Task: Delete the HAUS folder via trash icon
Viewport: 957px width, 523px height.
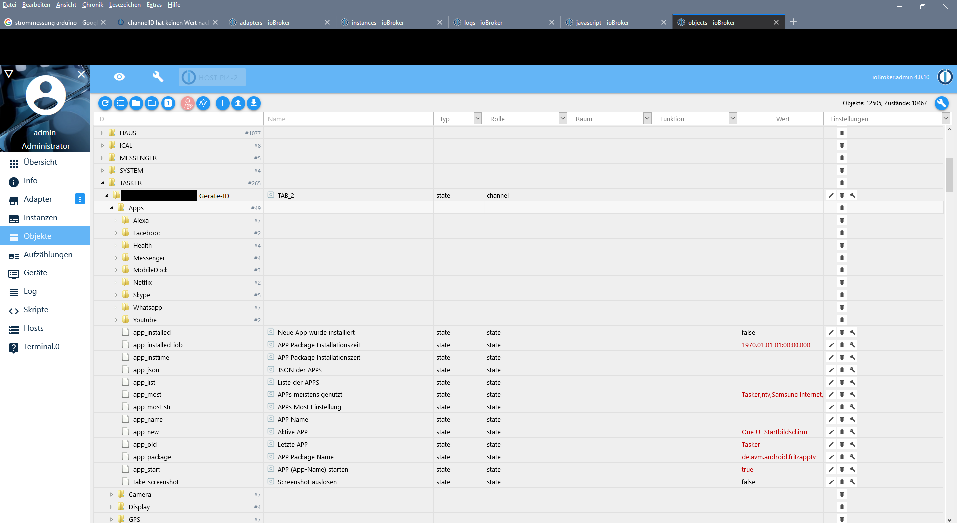Action: [x=842, y=133]
